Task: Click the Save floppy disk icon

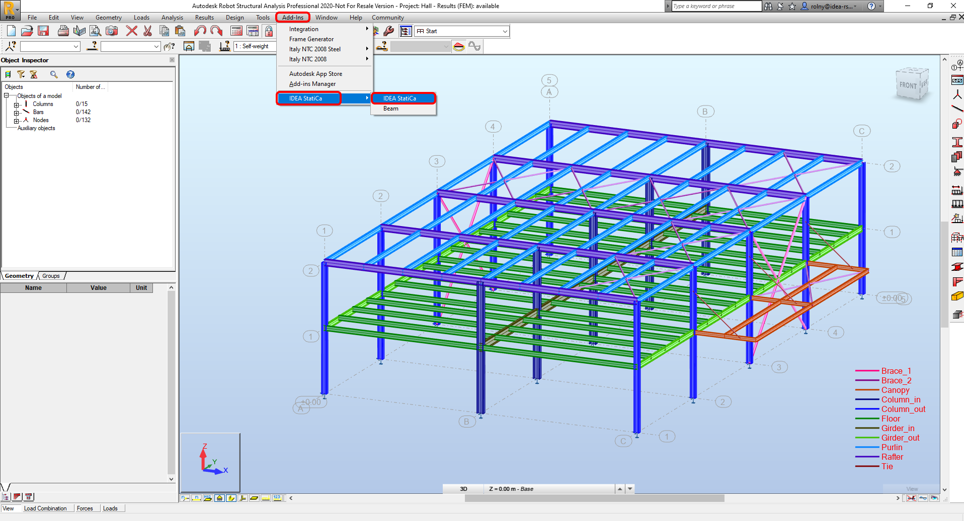Action: tap(43, 31)
